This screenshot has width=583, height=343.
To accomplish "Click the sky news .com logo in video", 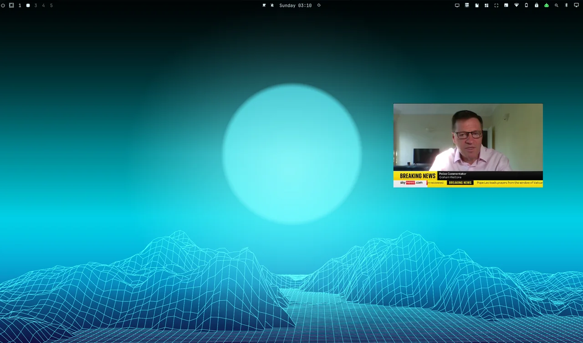I will [x=411, y=183].
